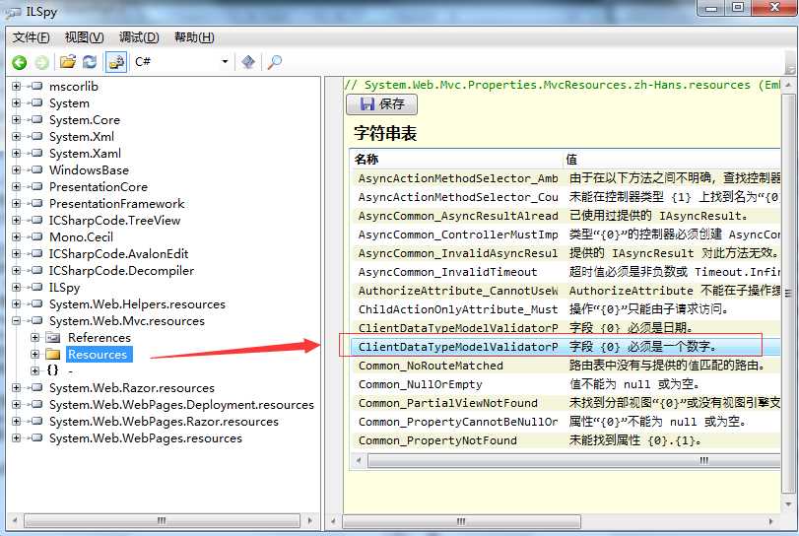Screen dimensions: 799x536
Task: Select System.Web.Helpers.resources item
Action: (137, 304)
